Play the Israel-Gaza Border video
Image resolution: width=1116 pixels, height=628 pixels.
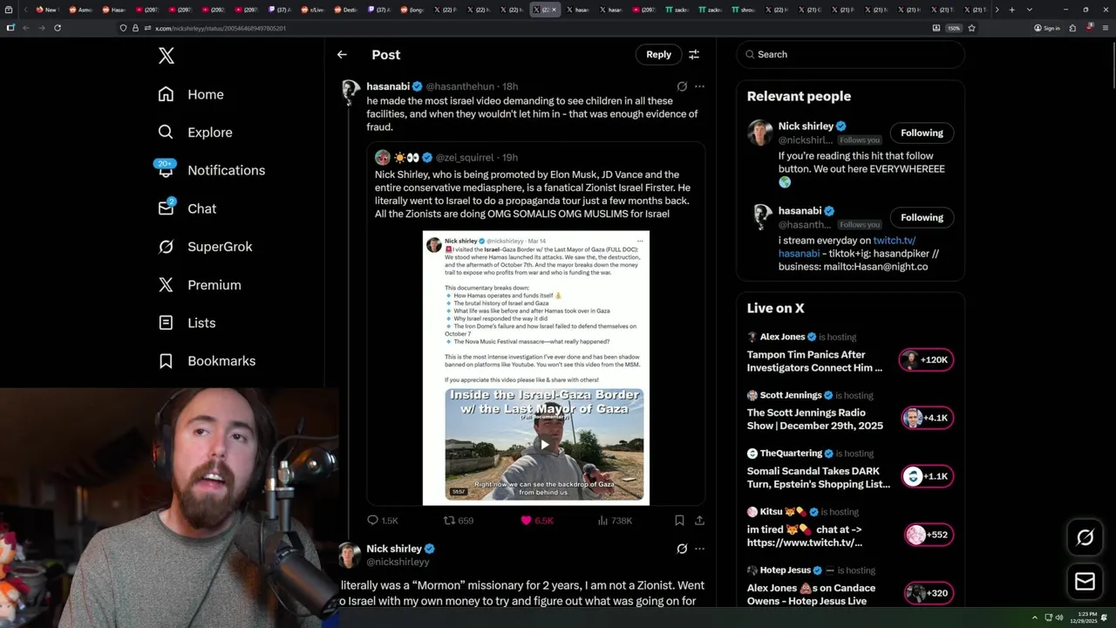click(x=544, y=444)
